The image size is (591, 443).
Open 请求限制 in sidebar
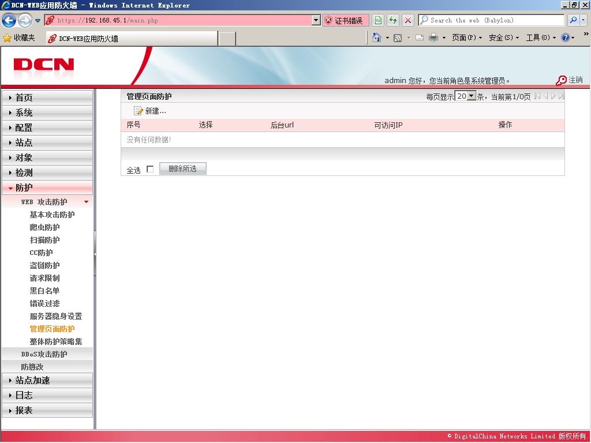[44, 278]
